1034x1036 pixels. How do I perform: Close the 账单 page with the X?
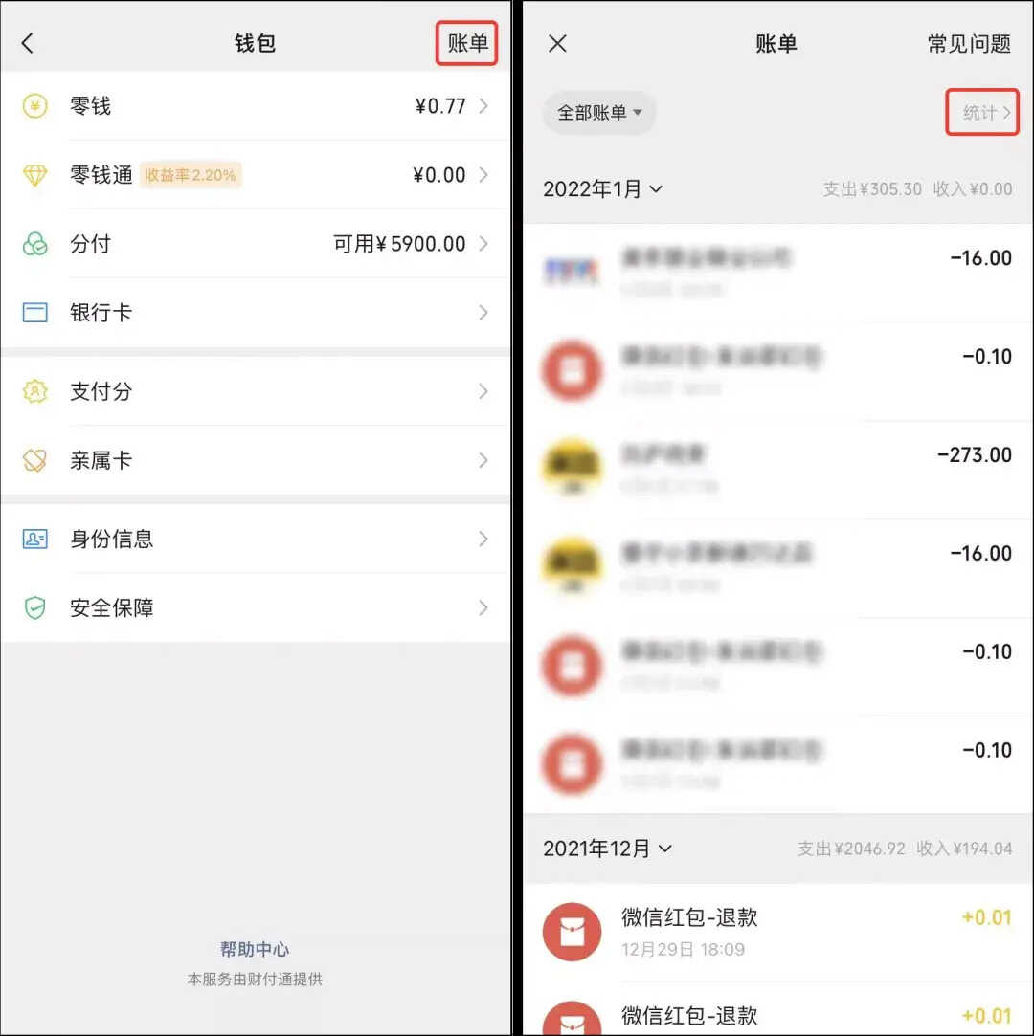pyautogui.click(x=557, y=44)
